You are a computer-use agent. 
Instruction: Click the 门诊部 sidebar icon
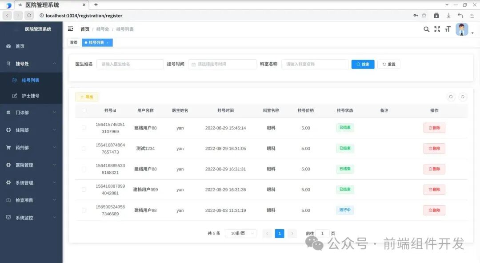pos(8,113)
